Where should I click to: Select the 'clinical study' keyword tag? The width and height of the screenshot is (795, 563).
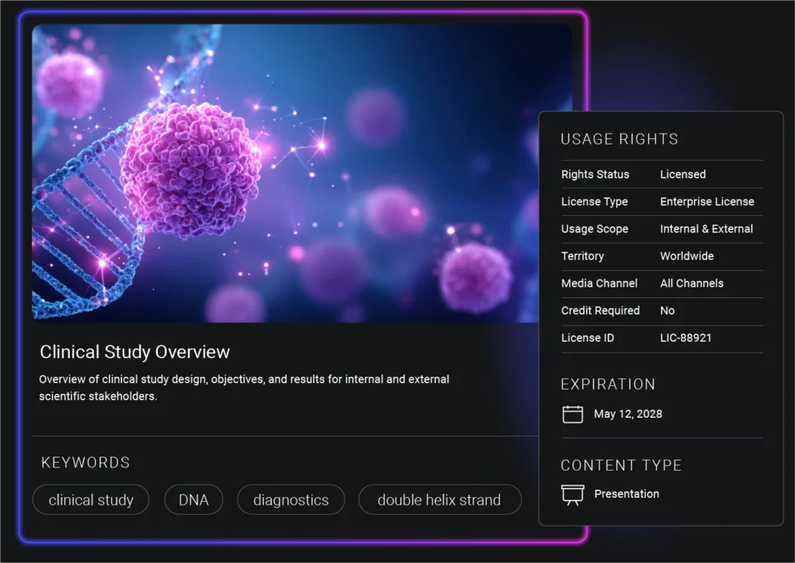point(91,500)
